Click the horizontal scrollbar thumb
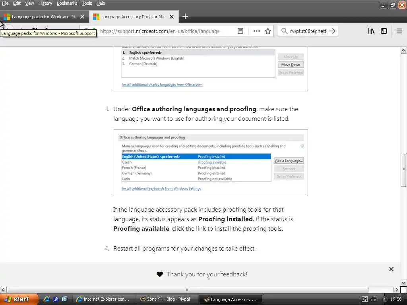This screenshot has height=305, width=407. click(x=188, y=290)
